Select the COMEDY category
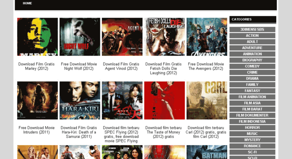This screenshot has width=292, height=159. click(252, 66)
